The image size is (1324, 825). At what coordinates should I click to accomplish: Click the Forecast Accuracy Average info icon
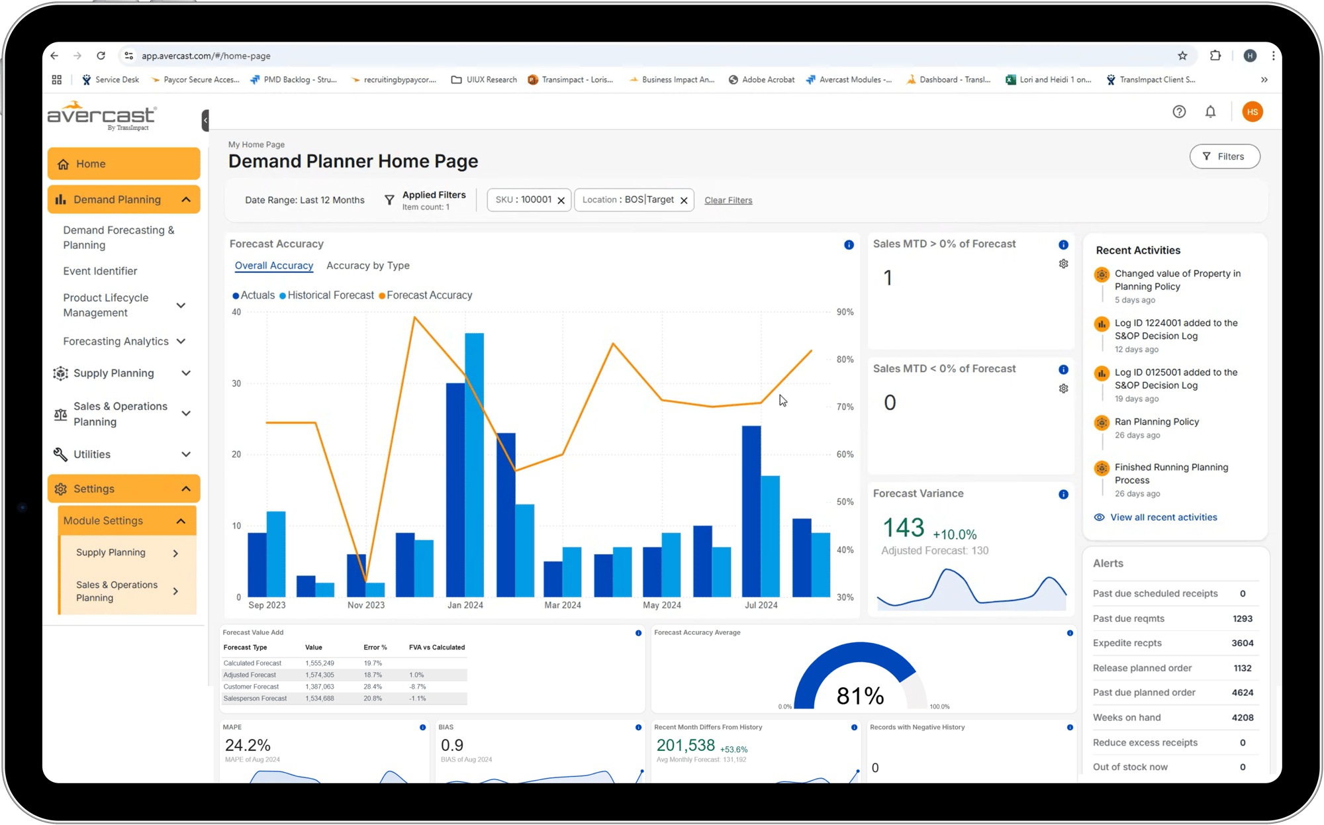pyautogui.click(x=1070, y=633)
